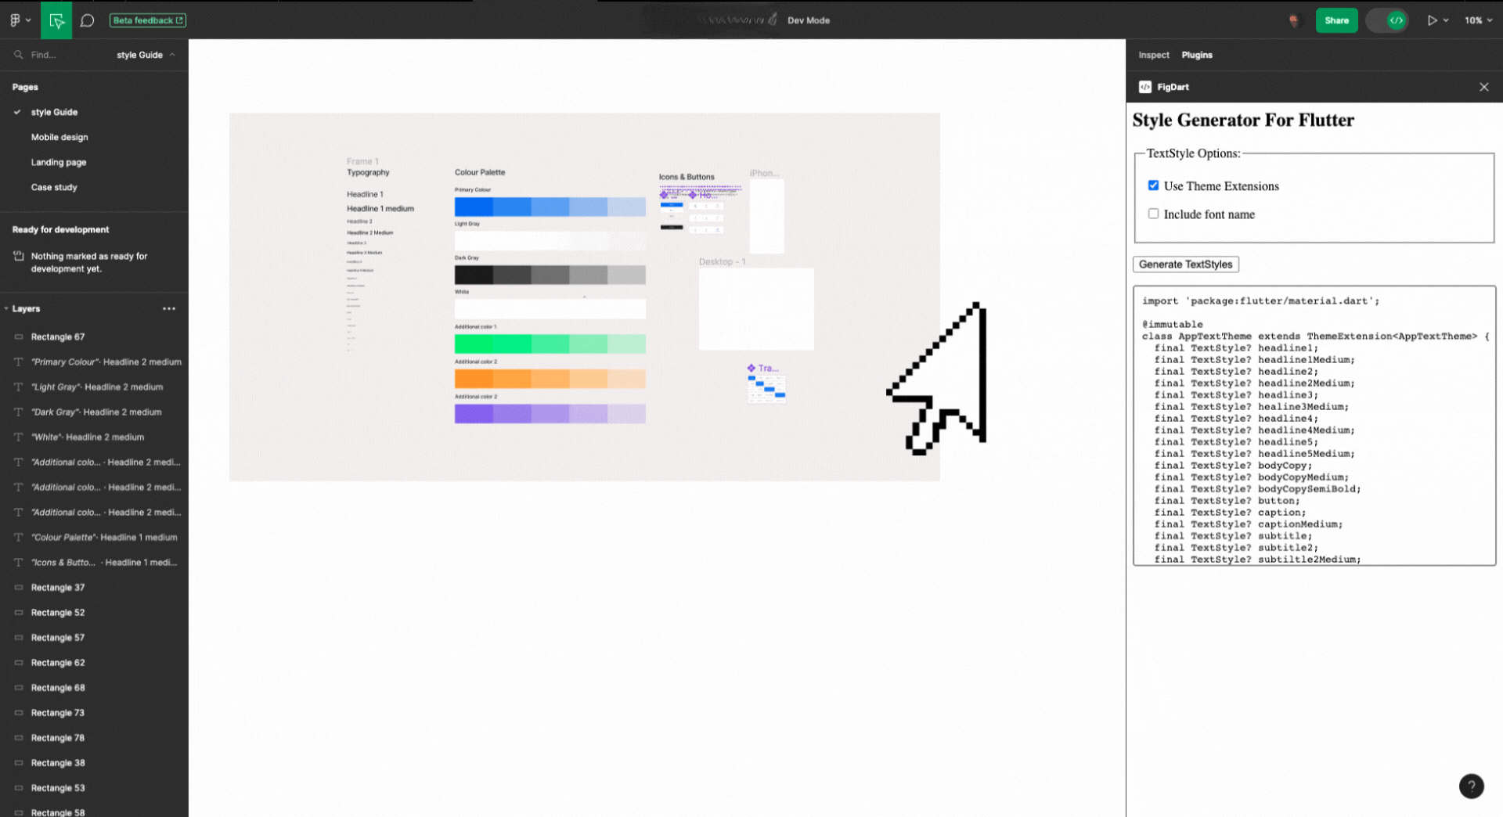1503x817 pixels.
Task: Click the search magnifier icon
Action: [18, 55]
